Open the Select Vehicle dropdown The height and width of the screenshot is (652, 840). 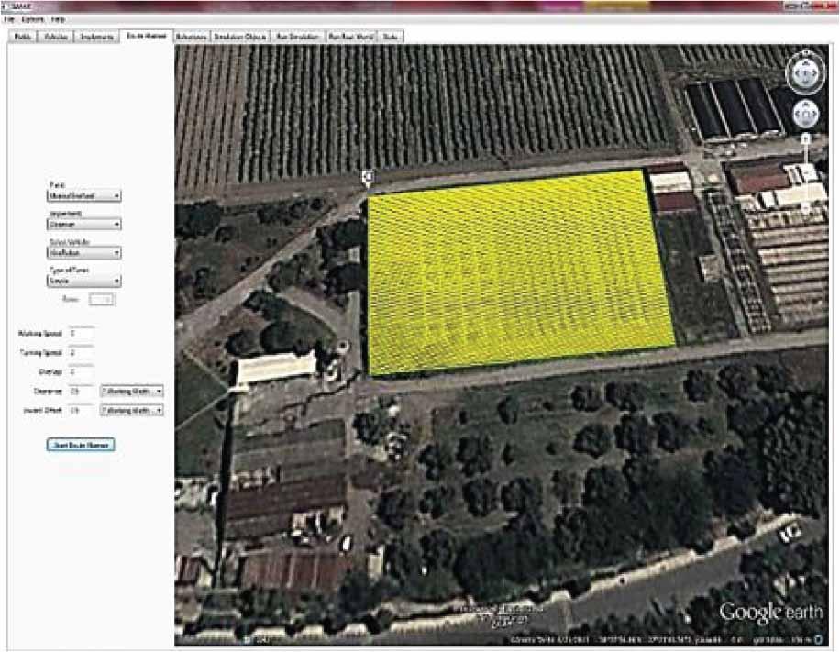[x=84, y=252]
